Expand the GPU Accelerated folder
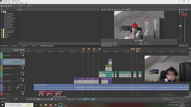 (2, 32)
